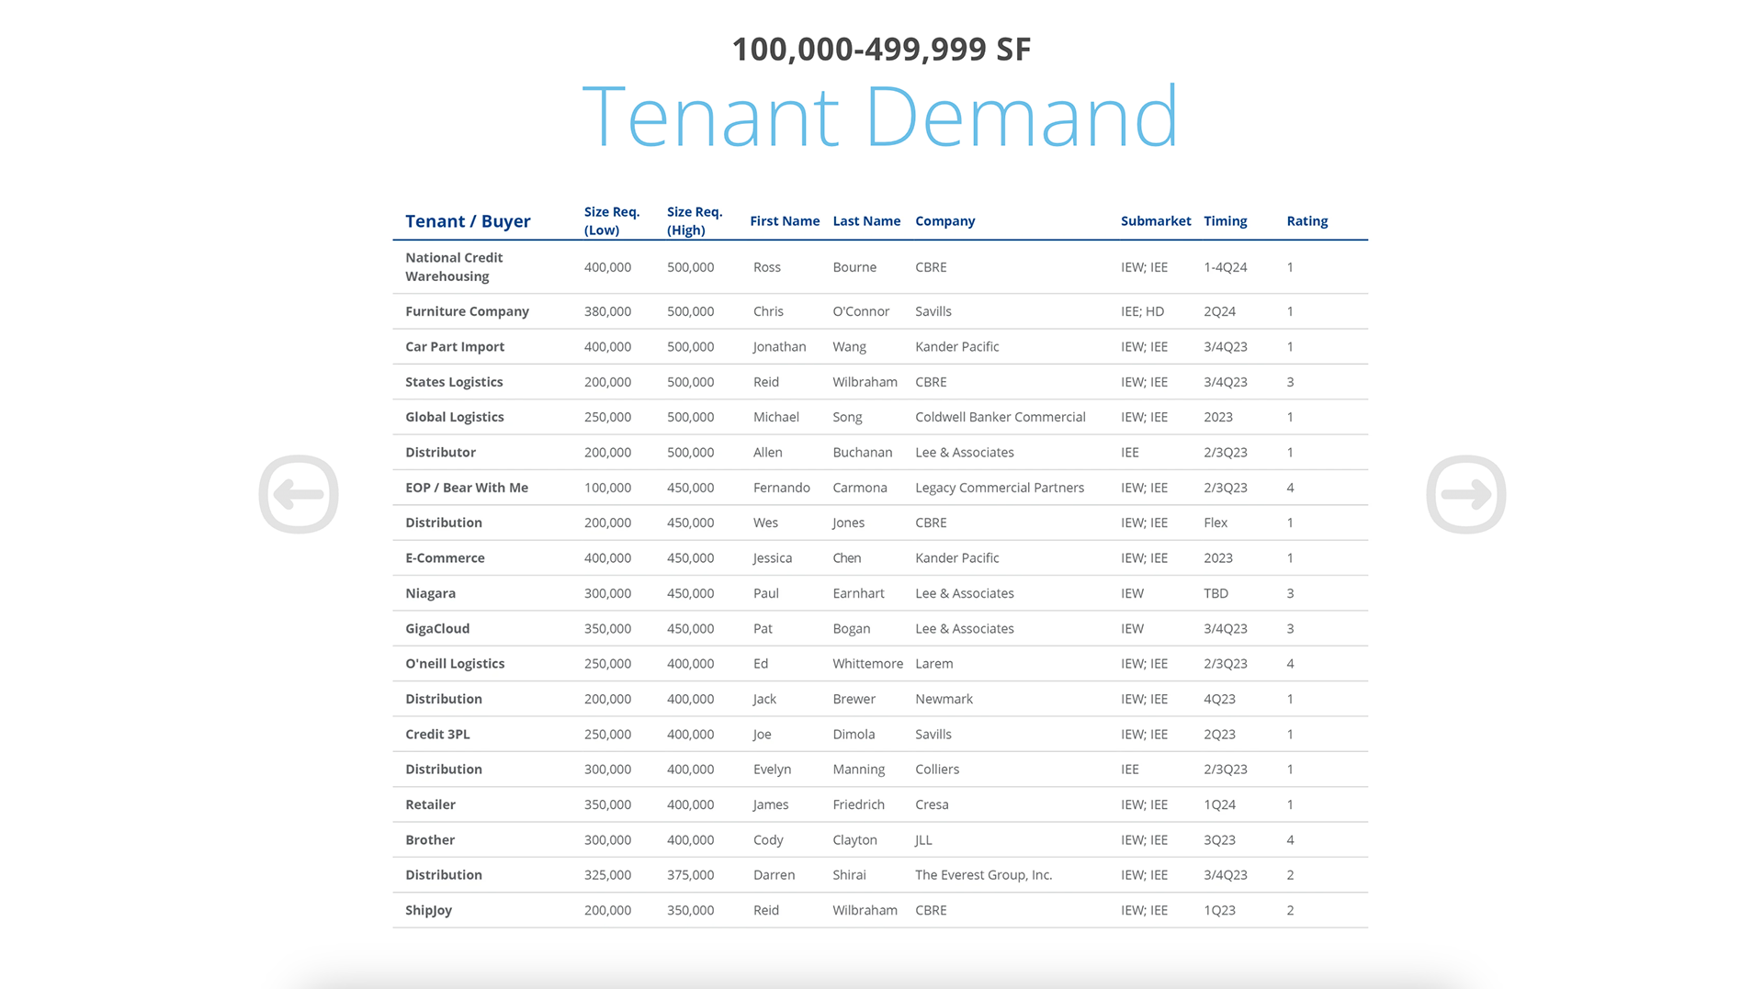Go to the previous slide arrow
This screenshot has width=1764, height=989.
pos(299,494)
